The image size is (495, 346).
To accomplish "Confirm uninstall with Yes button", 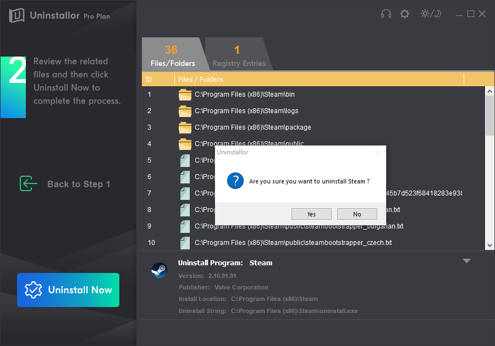I will pyautogui.click(x=311, y=214).
